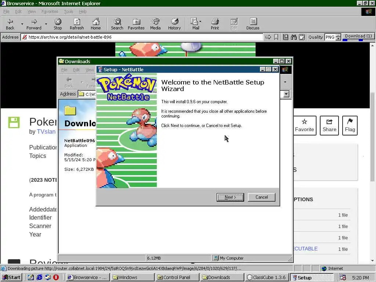Click the clipboard icon near Quality

pyautogui.click(x=302, y=37)
